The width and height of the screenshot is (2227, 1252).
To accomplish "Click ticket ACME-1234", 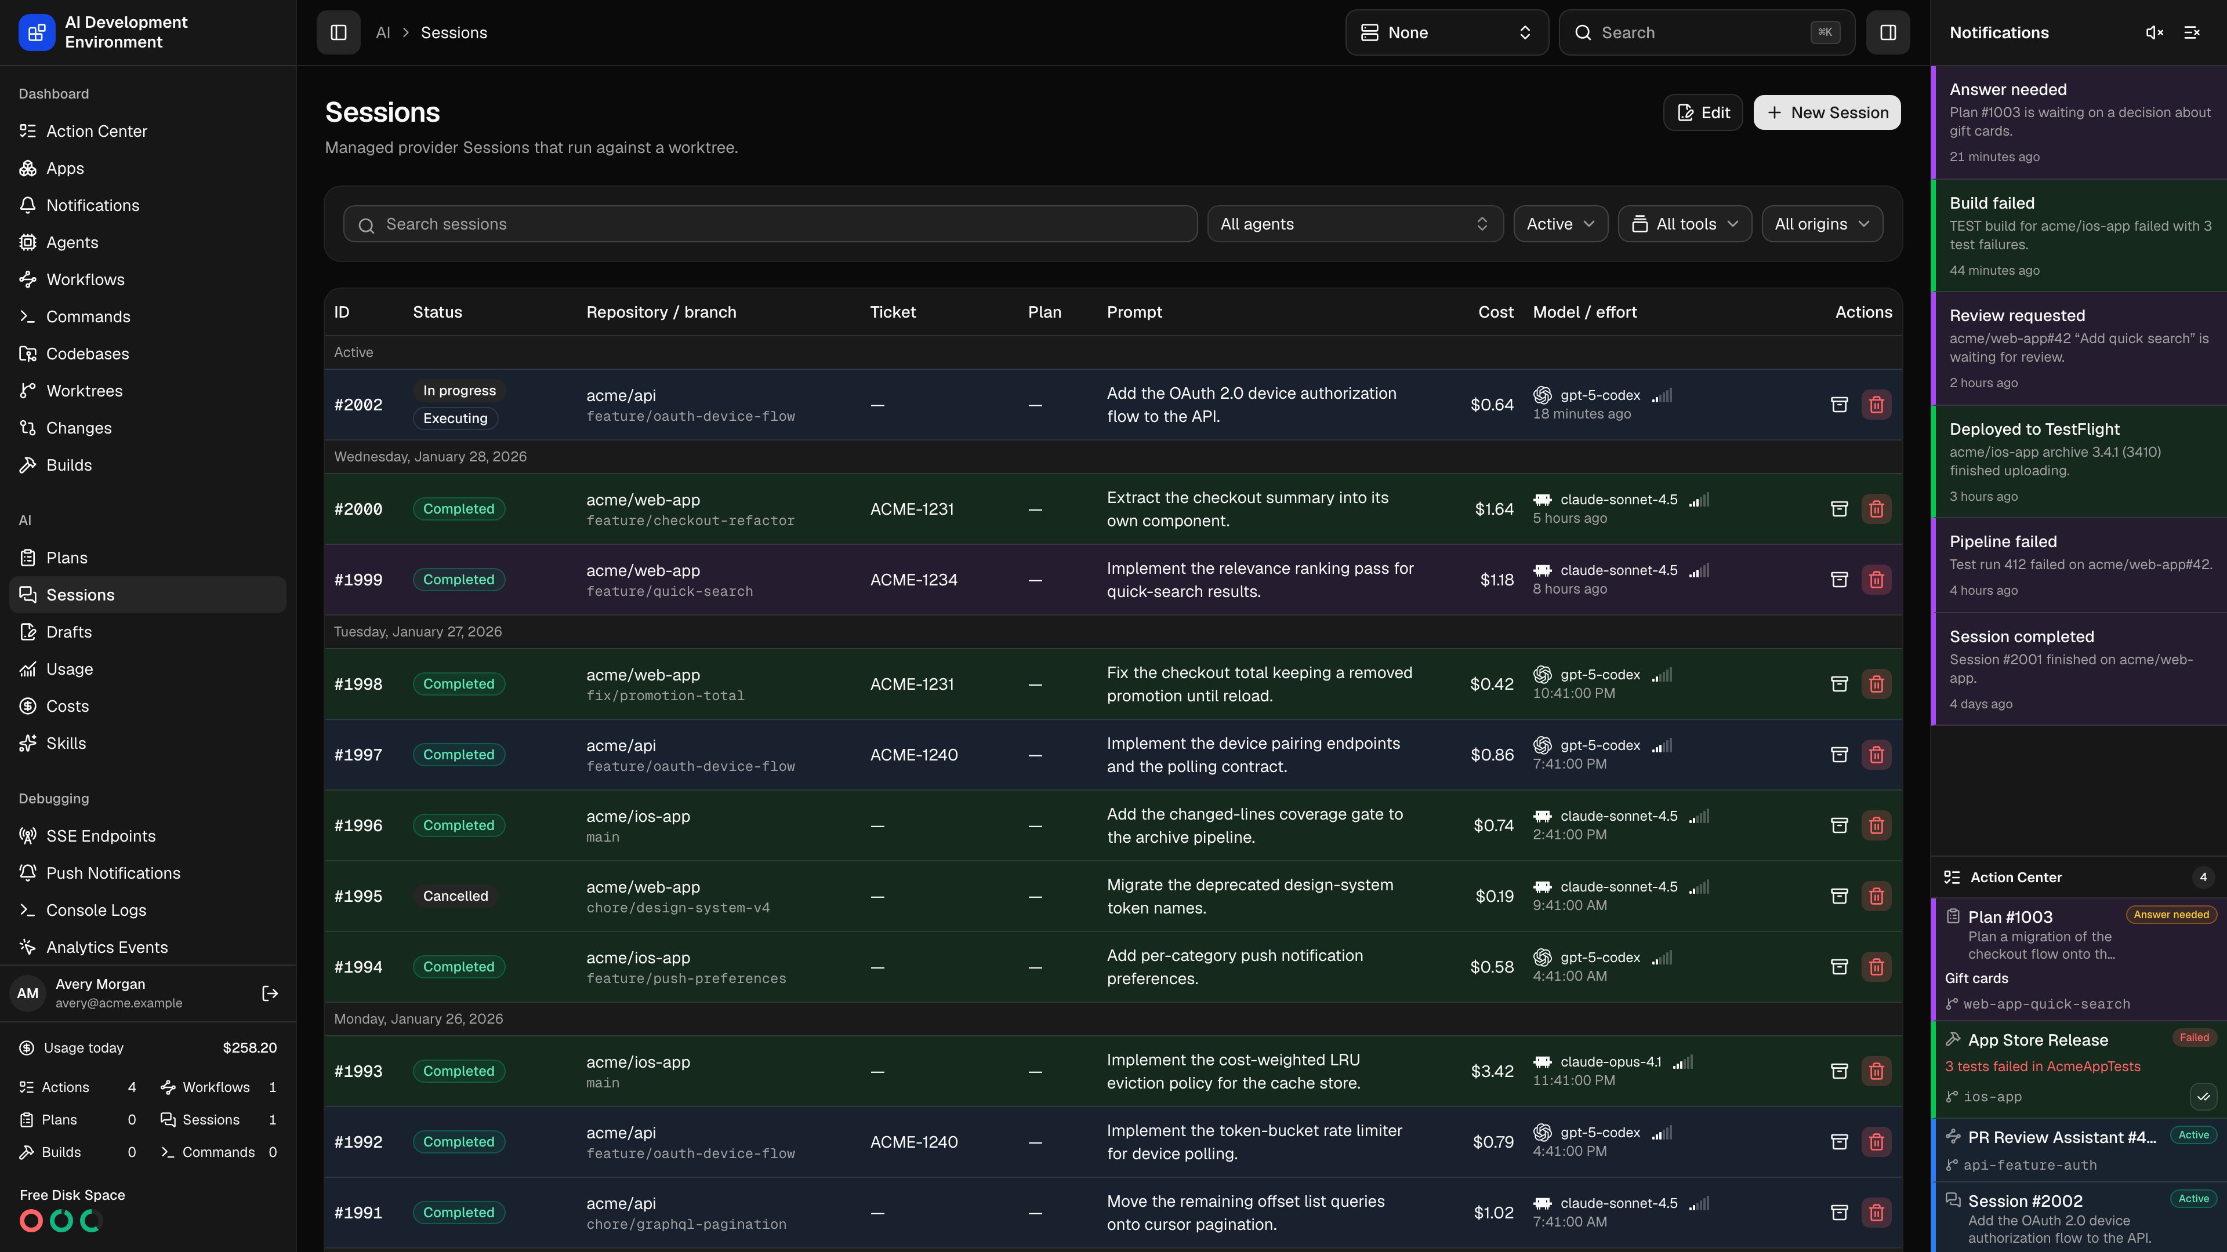I will click(x=913, y=580).
